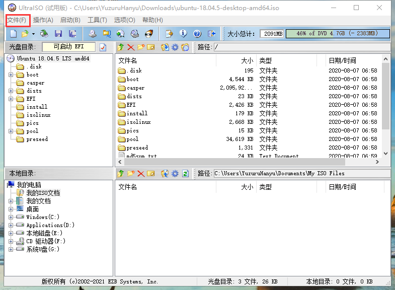The image size is (395, 290).
Task: Click the Help question mark icon
Action: pyautogui.click(x=197, y=34)
